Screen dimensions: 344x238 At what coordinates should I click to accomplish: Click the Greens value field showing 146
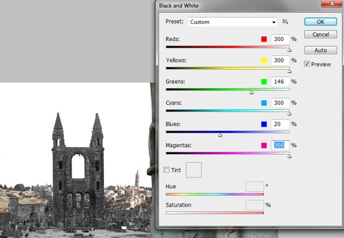coord(280,81)
